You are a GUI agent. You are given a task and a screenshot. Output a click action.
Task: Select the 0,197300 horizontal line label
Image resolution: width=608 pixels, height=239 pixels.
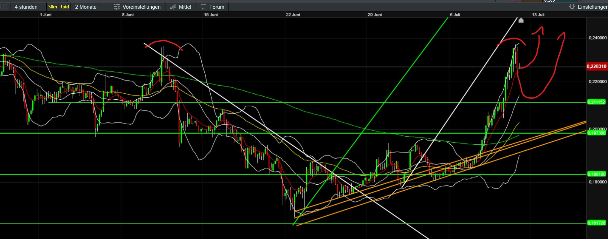596,133
